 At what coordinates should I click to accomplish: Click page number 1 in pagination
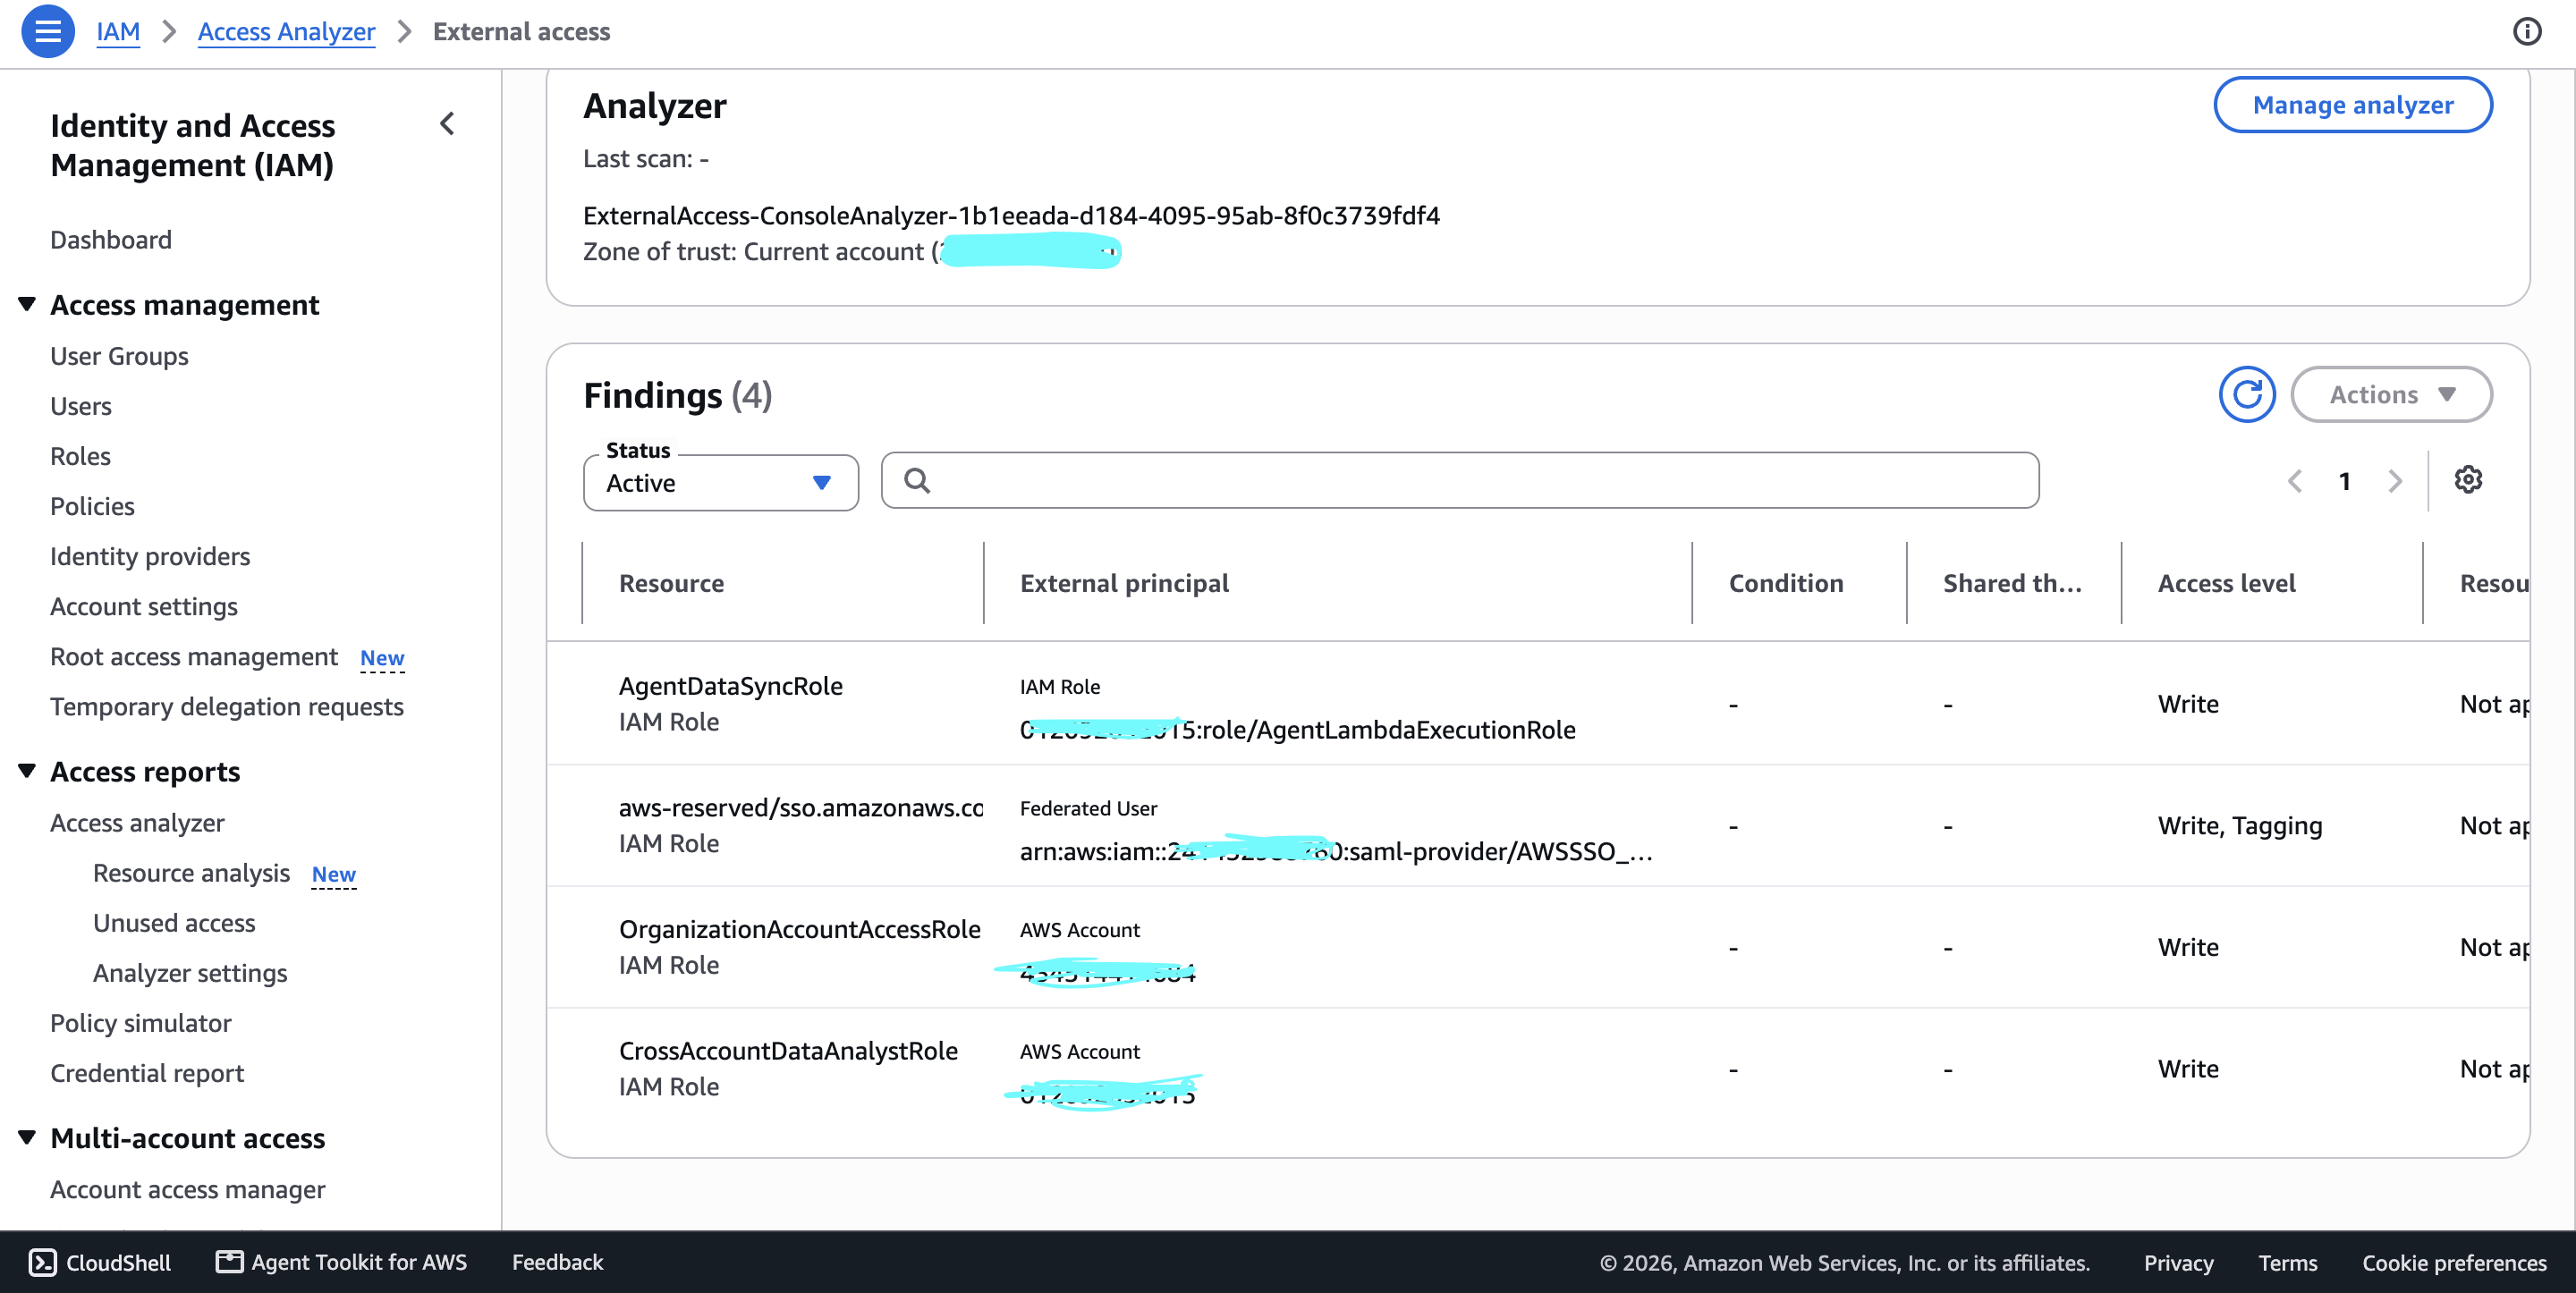2344,481
